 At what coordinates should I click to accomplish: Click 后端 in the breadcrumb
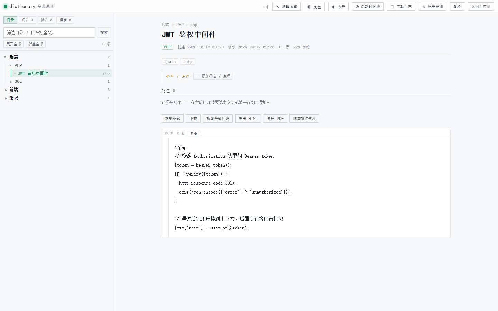click(x=165, y=25)
